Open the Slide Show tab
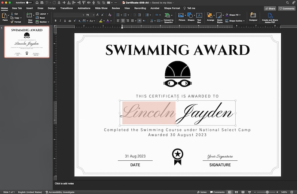The image size is (297, 194). coord(101,8)
